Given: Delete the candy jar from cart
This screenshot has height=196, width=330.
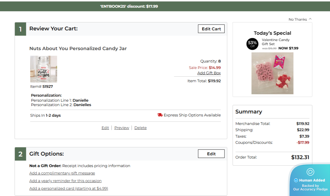Looking at the screenshot, I should 140,128.
